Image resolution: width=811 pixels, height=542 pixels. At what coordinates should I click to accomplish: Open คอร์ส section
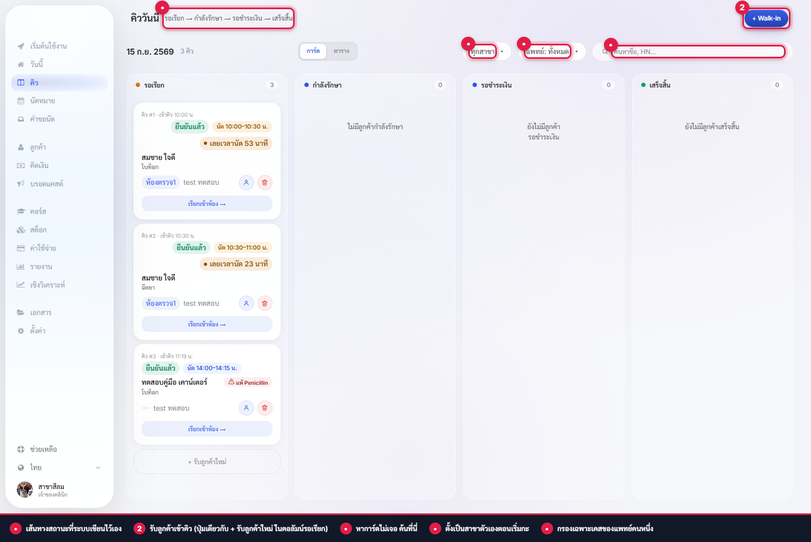(x=59, y=212)
